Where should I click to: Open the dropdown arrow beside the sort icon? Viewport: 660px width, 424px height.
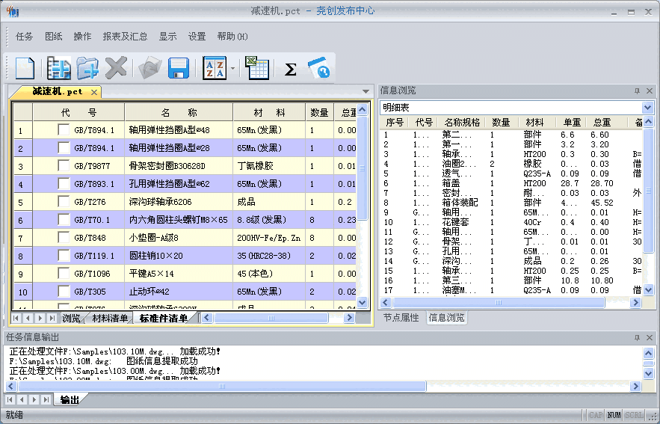click(x=232, y=68)
